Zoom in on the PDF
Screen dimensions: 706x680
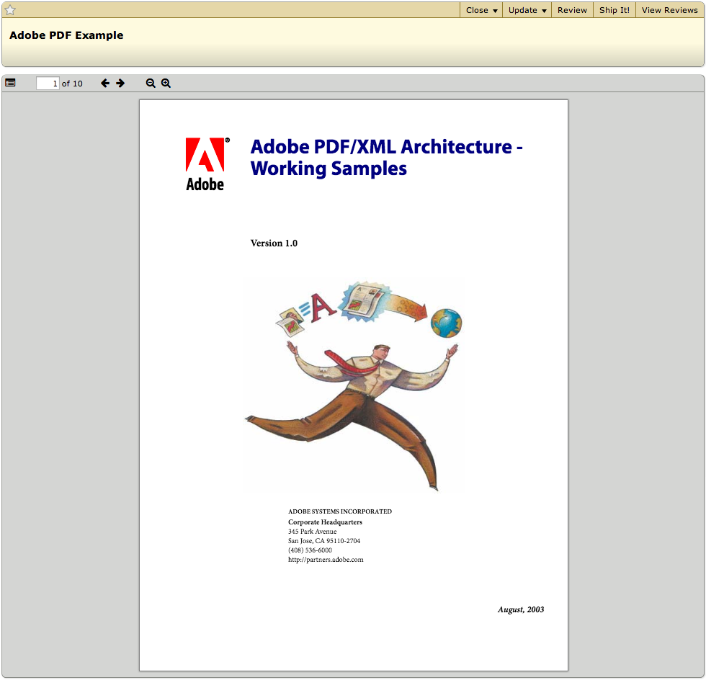(x=166, y=83)
